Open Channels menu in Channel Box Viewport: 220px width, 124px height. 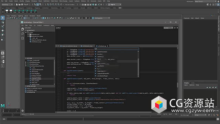coord(187,18)
